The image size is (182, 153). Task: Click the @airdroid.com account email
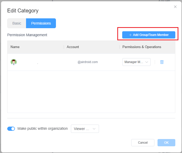click(x=88, y=62)
